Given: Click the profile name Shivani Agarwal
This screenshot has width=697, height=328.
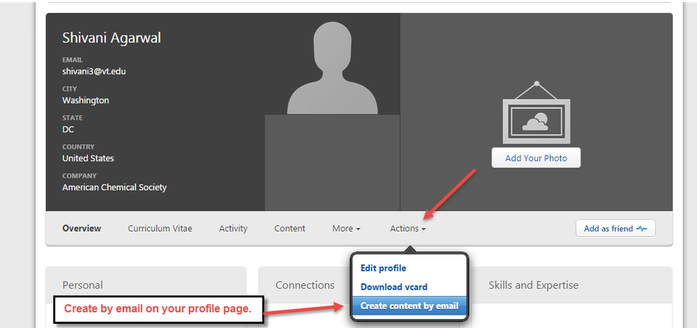Looking at the screenshot, I should point(112,38).
